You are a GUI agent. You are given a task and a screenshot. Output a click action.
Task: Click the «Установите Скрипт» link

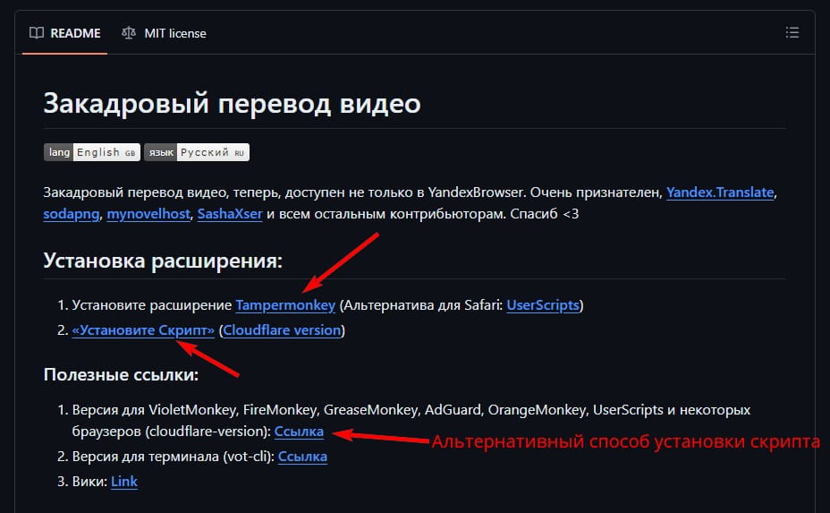[143, 329]
